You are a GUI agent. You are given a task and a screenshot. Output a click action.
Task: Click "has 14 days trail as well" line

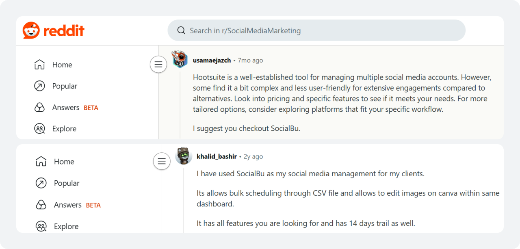(x=306, y=223)
